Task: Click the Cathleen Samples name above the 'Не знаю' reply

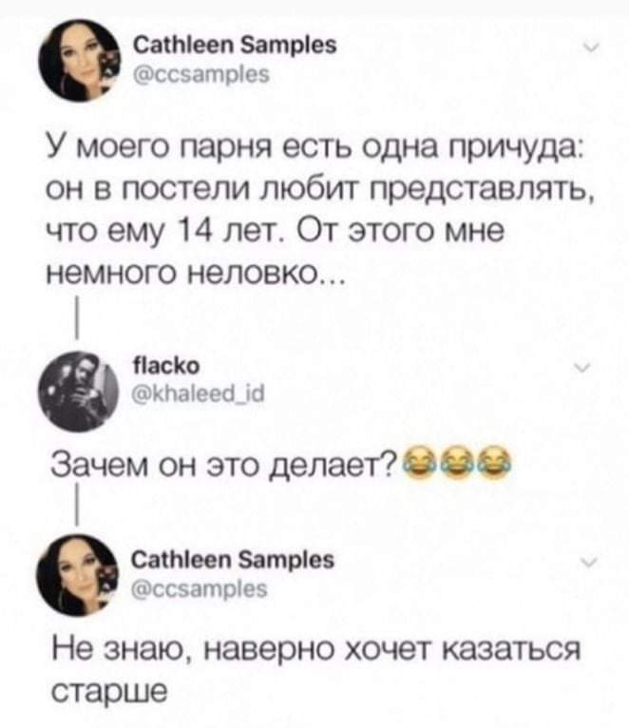Action: [x=233, y=560]
